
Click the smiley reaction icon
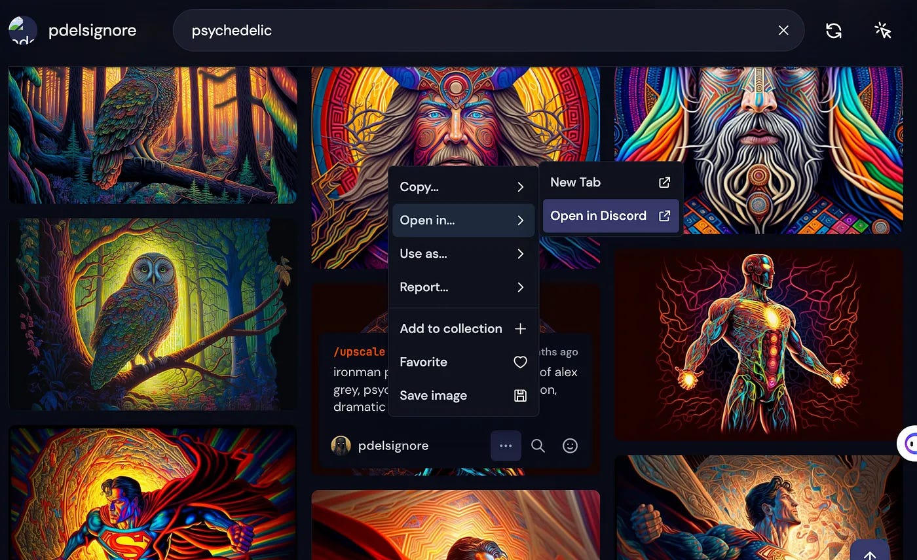pos(571,446)
